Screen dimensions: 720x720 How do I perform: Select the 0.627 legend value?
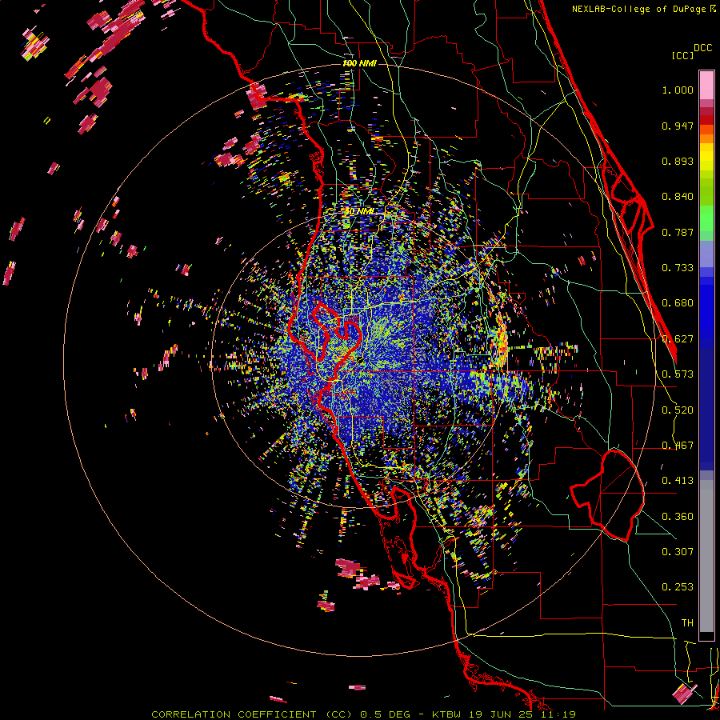(x=678, y=339)
